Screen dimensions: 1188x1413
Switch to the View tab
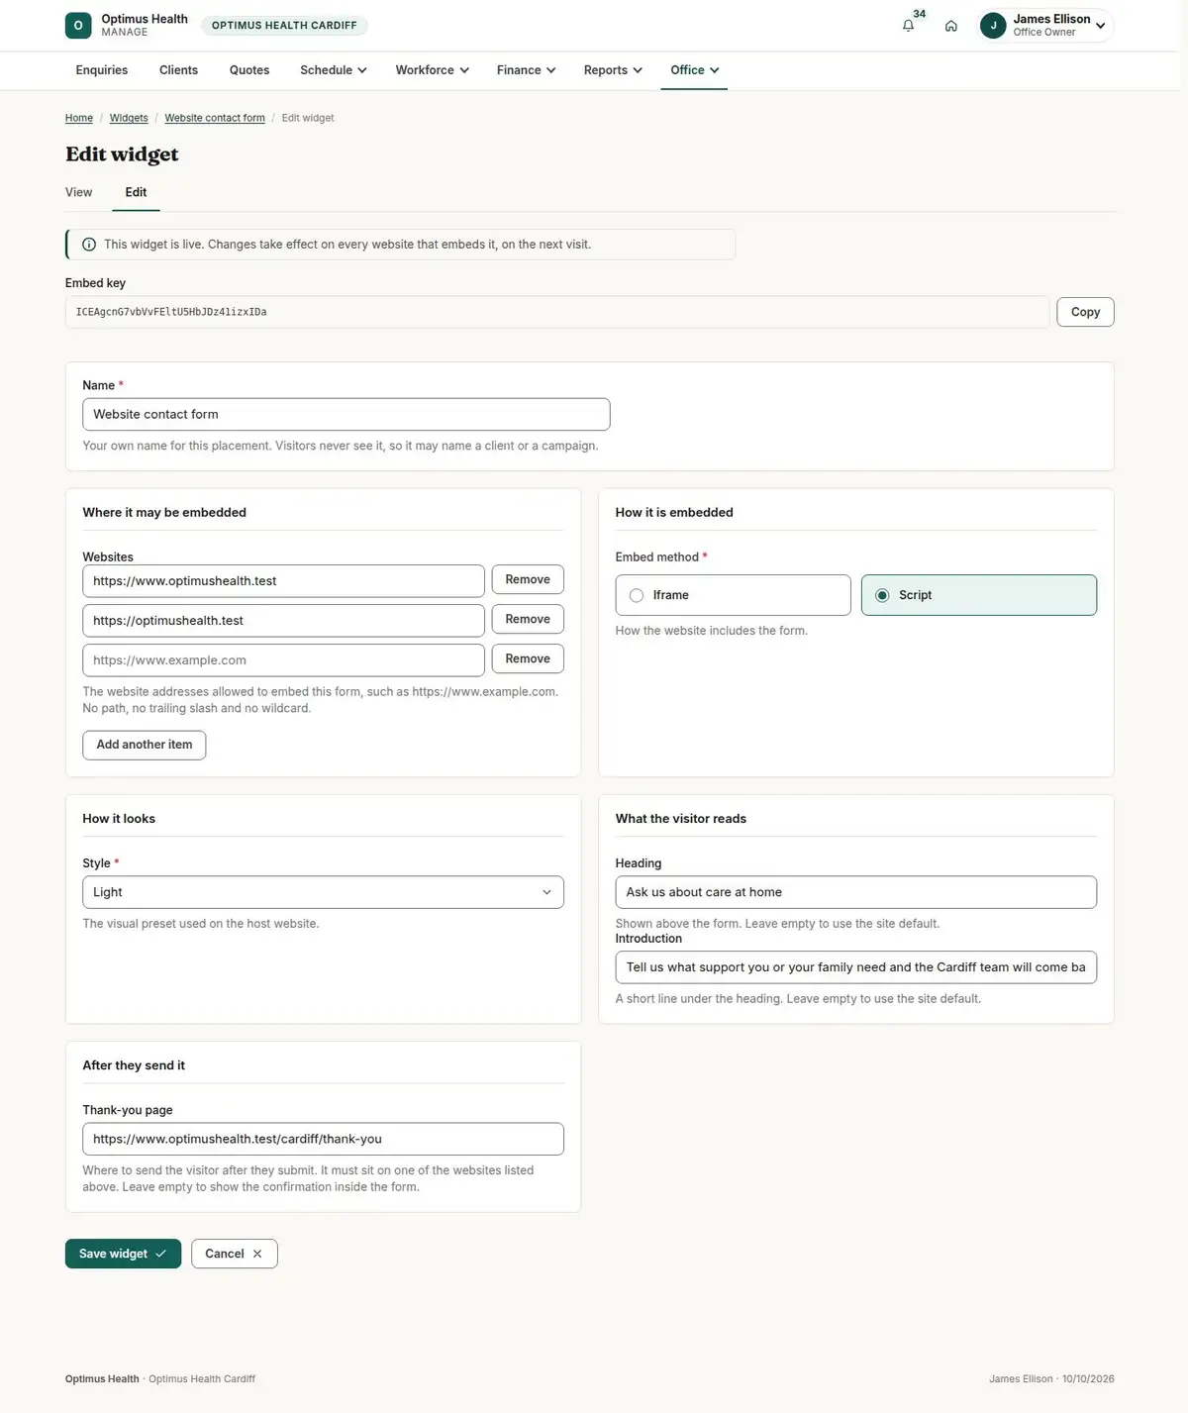[79, 192]
